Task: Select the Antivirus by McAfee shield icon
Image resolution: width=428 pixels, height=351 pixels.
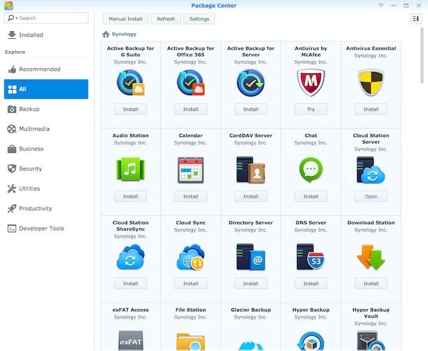Action: click(310, 82)
